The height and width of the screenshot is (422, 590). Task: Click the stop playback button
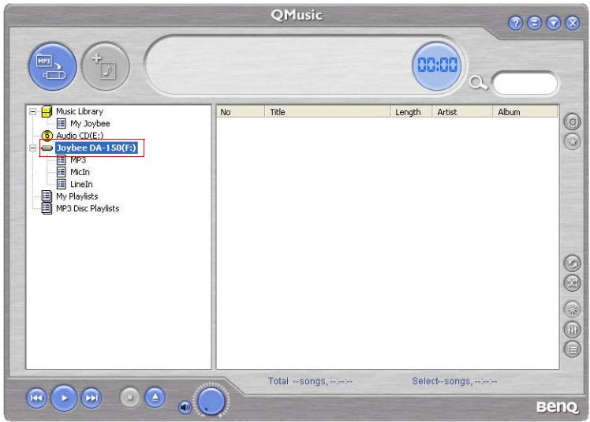(x=130, y=398)
